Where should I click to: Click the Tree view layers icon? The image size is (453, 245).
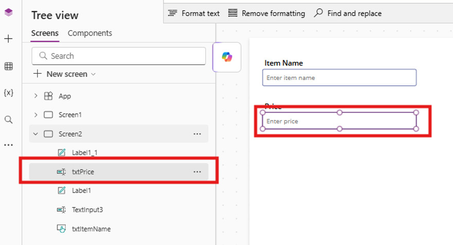[x=8, y=13]
